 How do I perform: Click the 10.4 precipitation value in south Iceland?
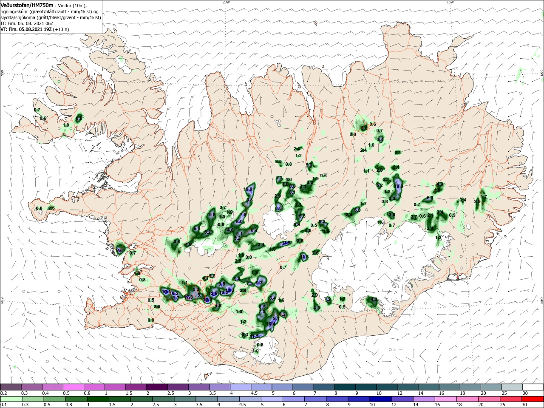pyautogui.click(x=271, y=324)
